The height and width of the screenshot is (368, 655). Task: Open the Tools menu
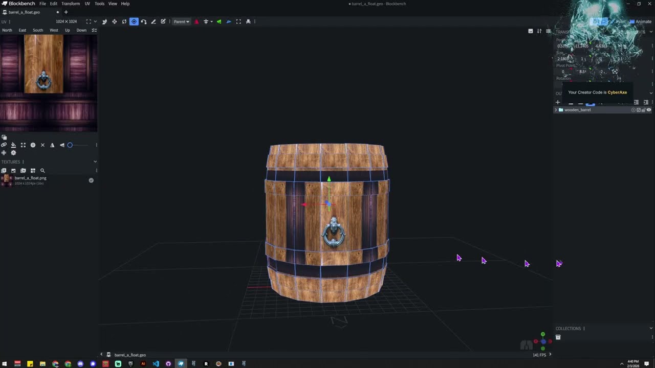pyautogui.click(x=99, y=4)
